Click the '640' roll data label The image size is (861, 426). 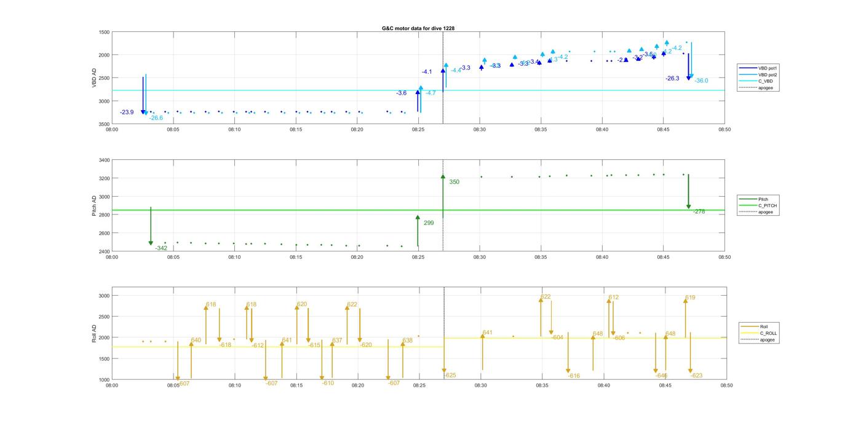pos(196,341)
